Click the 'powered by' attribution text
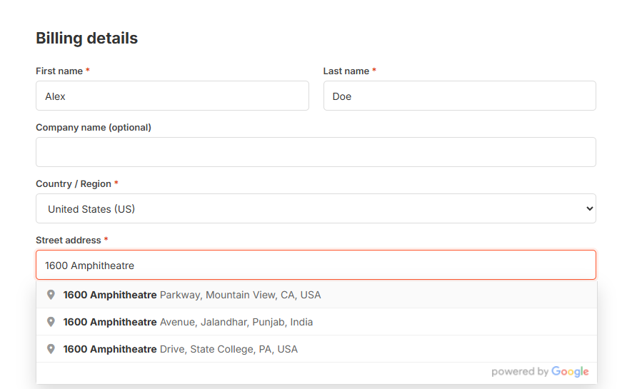Screen dimensions: 632x389 pos(520,372)
